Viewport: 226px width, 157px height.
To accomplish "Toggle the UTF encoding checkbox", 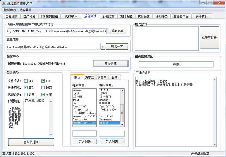I will (x=43, y=81).
